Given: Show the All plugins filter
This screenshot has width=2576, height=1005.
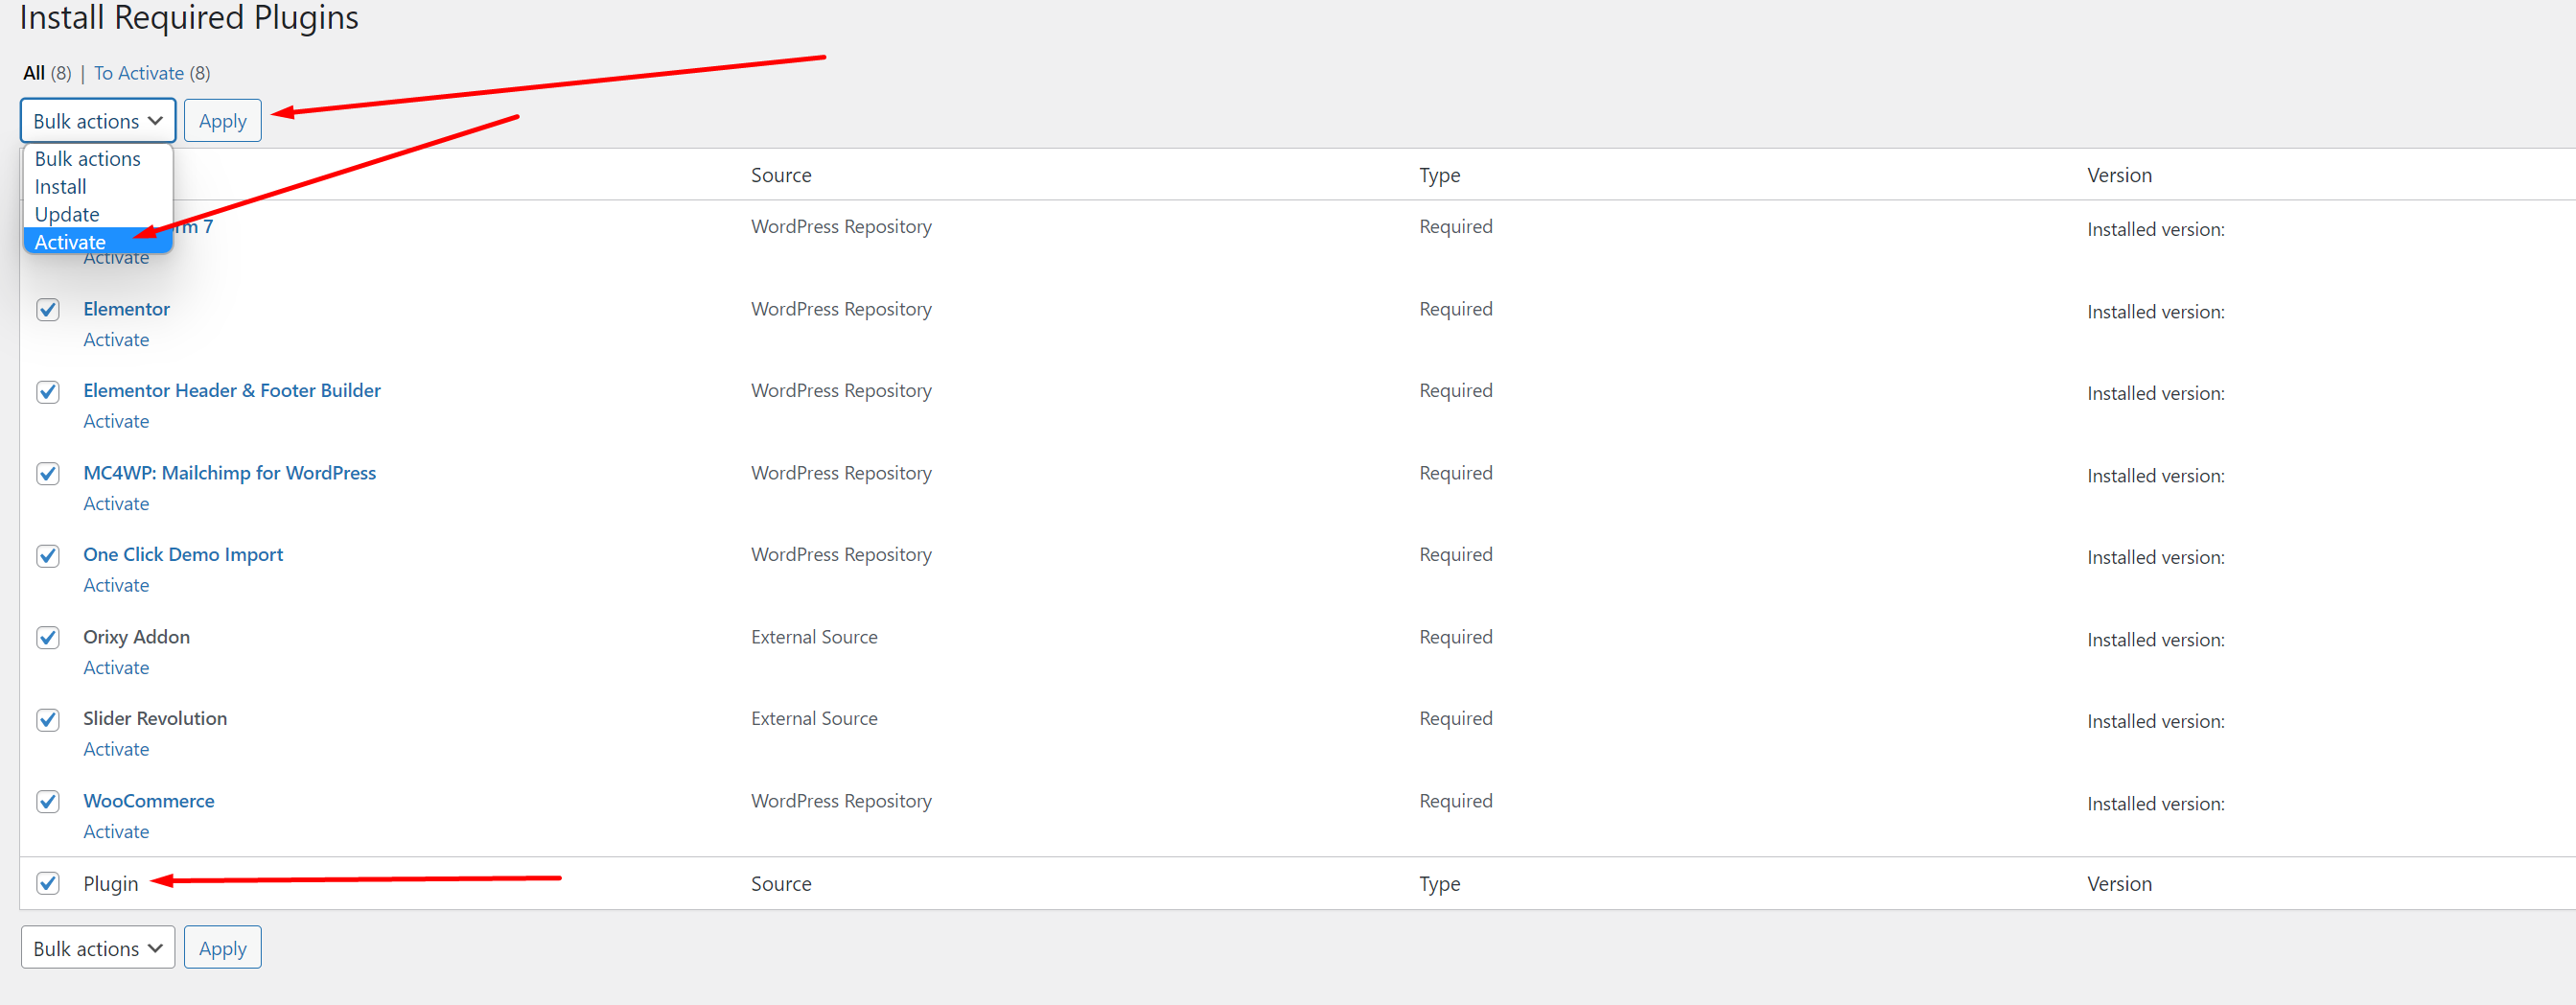Looking at the screenshot, I should (34, 73).
